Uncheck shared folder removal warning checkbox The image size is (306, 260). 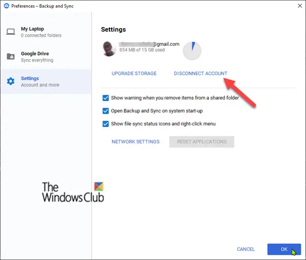(106, 98)
